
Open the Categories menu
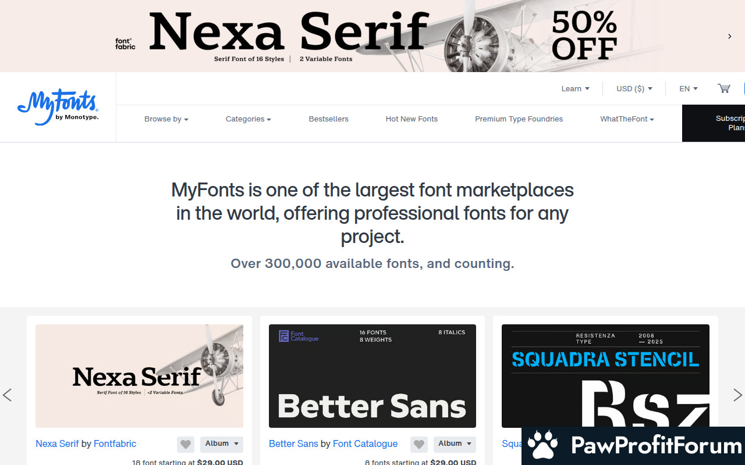(x=249, y=119)
